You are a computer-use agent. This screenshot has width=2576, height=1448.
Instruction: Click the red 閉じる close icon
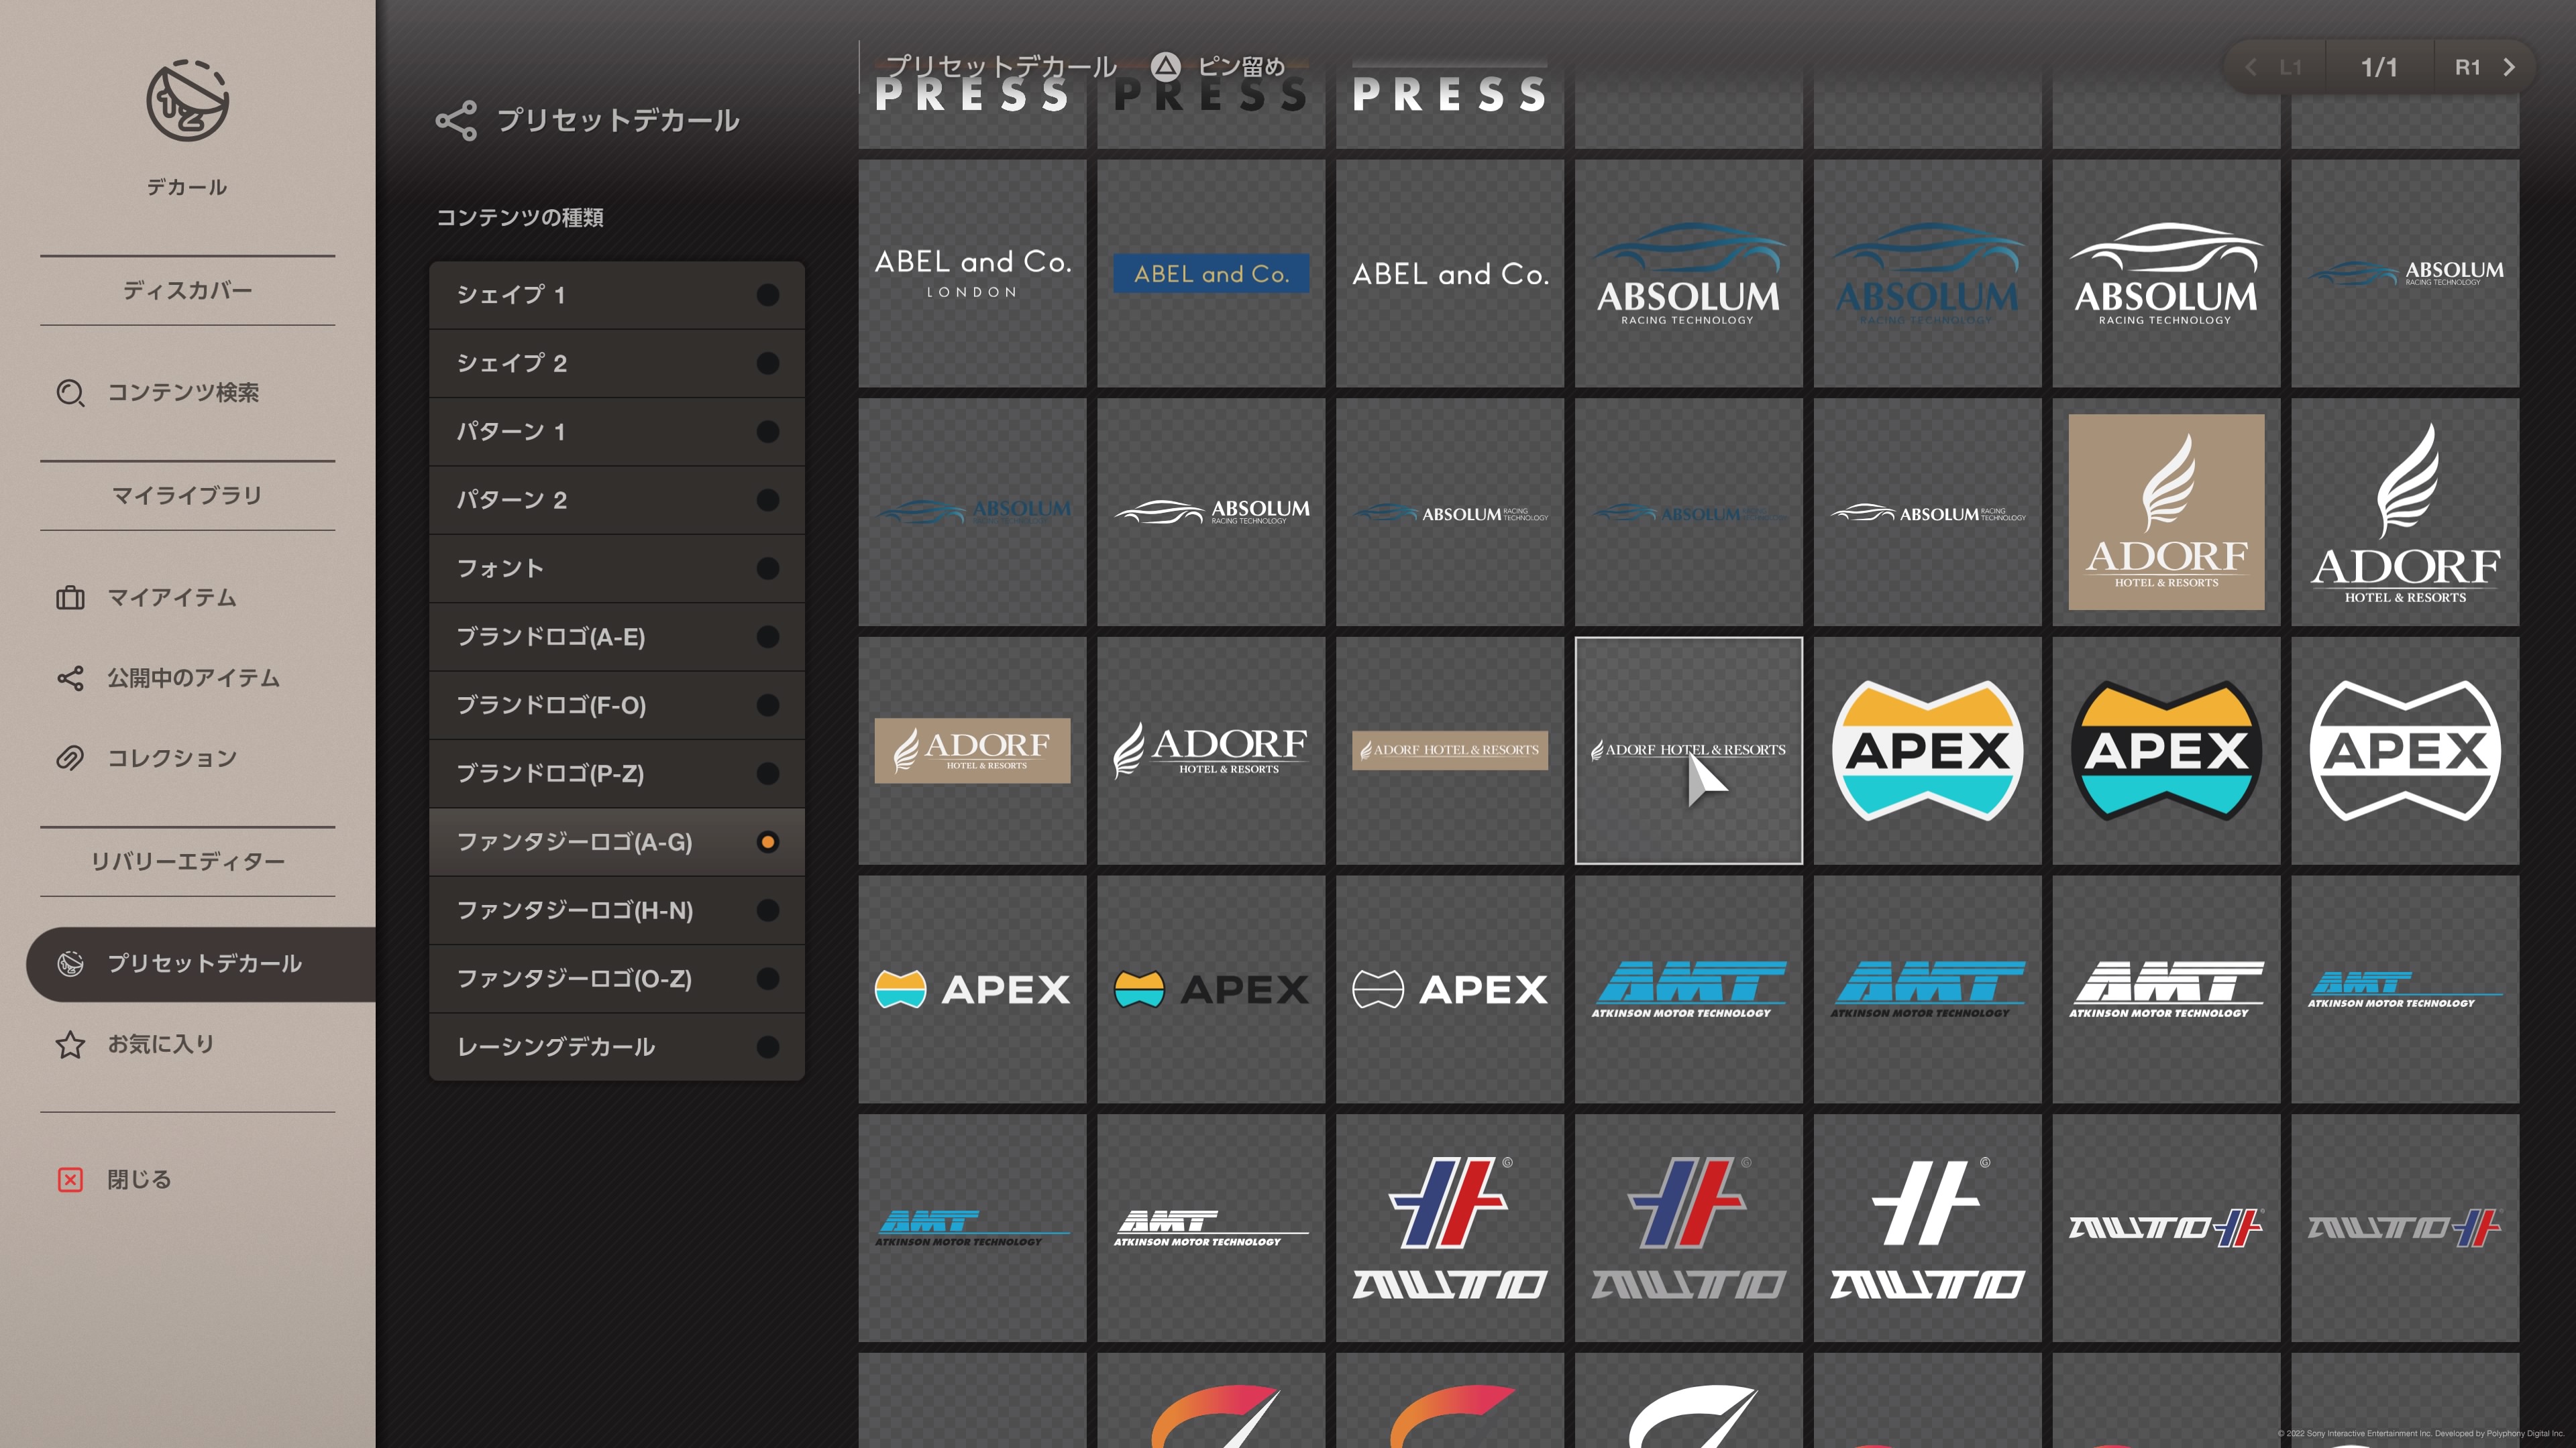pos(70,1180)
